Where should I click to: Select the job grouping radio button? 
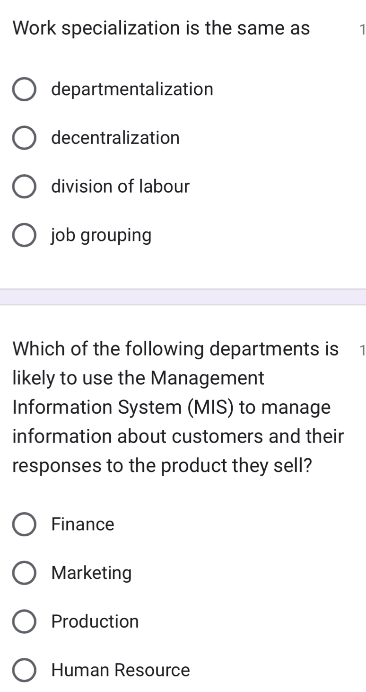click(x=24, y=235)
